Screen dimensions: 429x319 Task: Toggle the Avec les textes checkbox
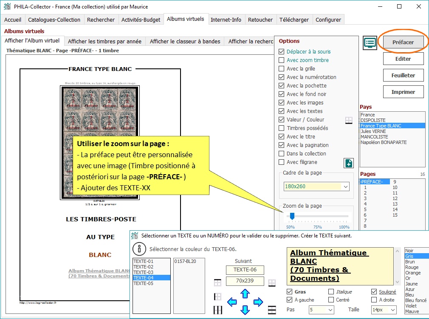[x=281, y=111]
